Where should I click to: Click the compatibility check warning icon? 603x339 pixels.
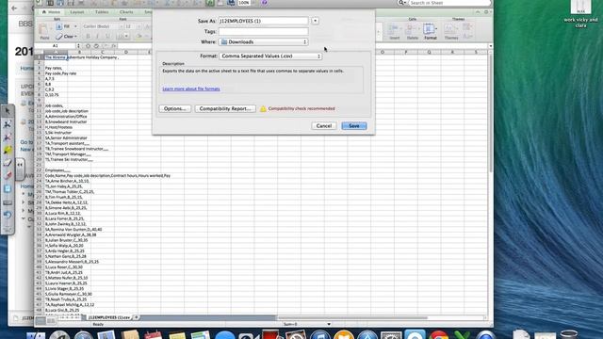coord(263,109)
